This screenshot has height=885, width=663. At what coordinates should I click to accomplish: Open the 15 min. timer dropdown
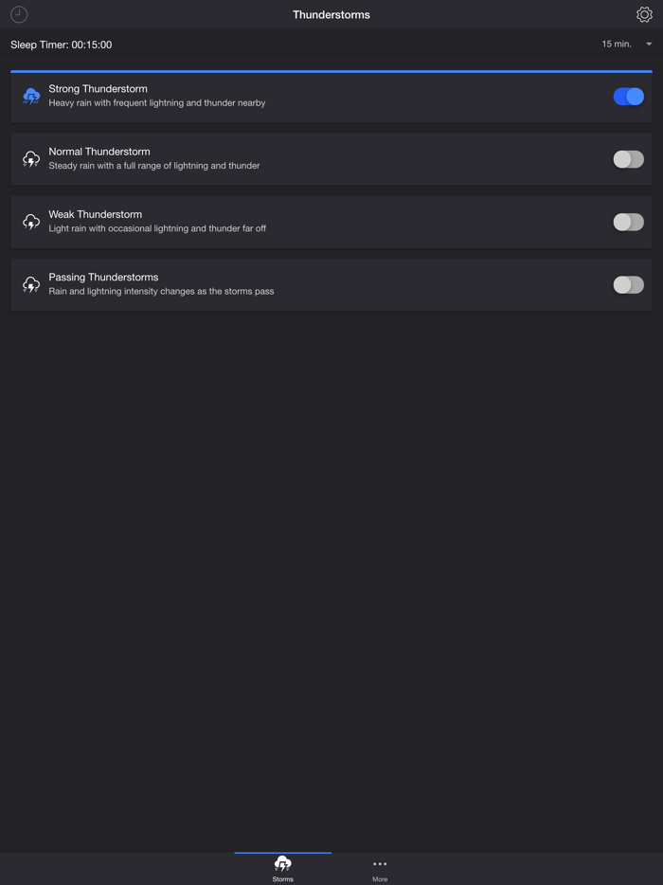(x=617, y=44)
